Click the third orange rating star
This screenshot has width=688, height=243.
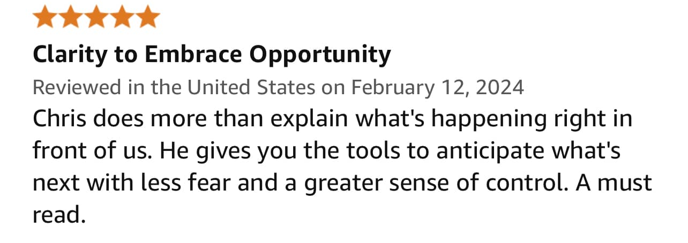(x=97, y=17)
